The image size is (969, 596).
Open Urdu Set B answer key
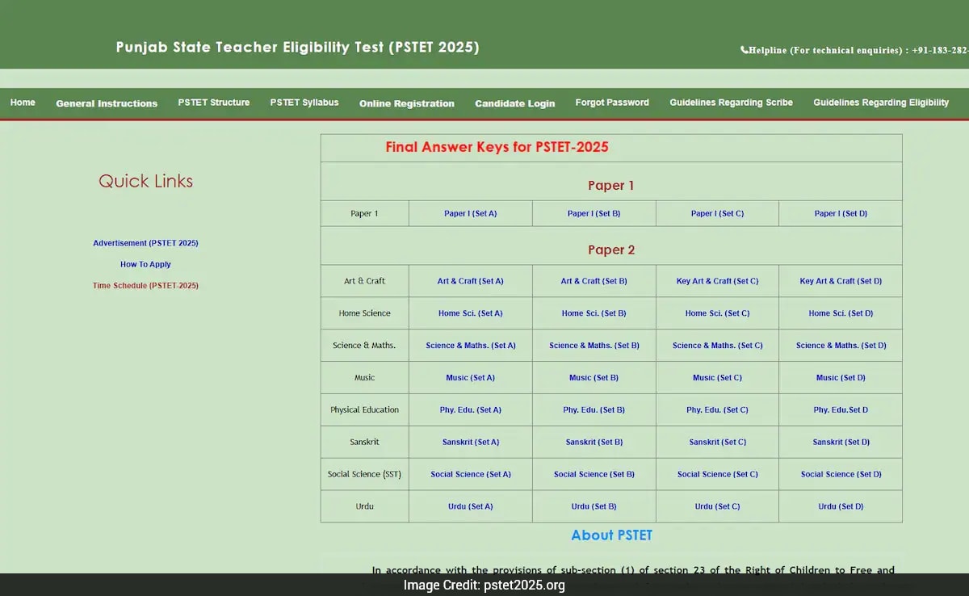point(594,506)
